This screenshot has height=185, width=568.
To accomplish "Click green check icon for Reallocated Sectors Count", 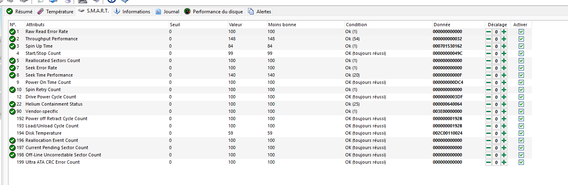I will tap(13, 61).
